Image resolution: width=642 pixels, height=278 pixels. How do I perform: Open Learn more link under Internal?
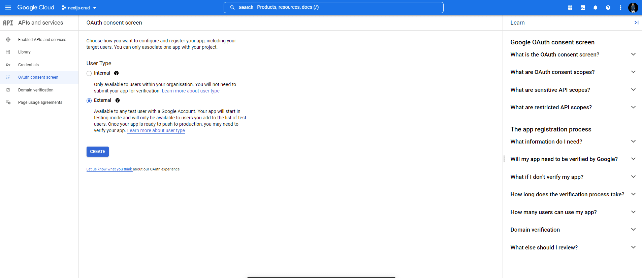click(x=191, y=91)
